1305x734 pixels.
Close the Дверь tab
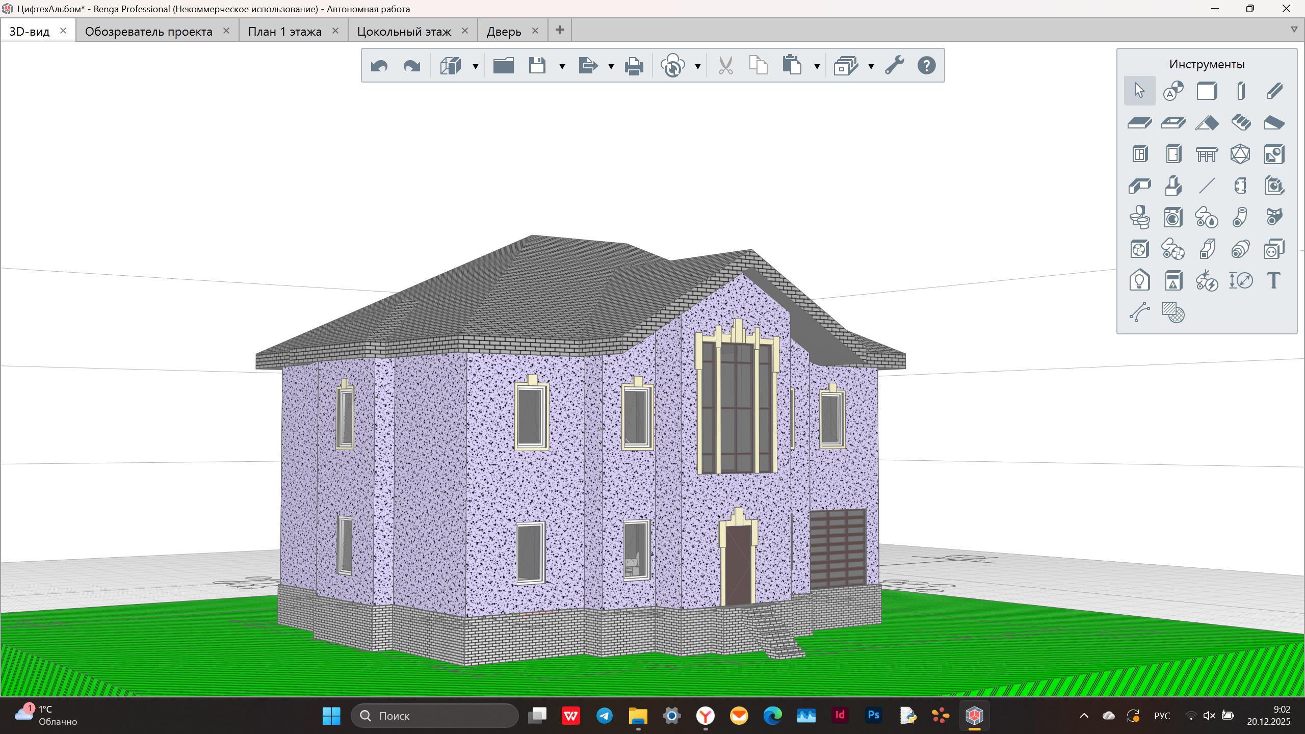click(x=535, y=31)
